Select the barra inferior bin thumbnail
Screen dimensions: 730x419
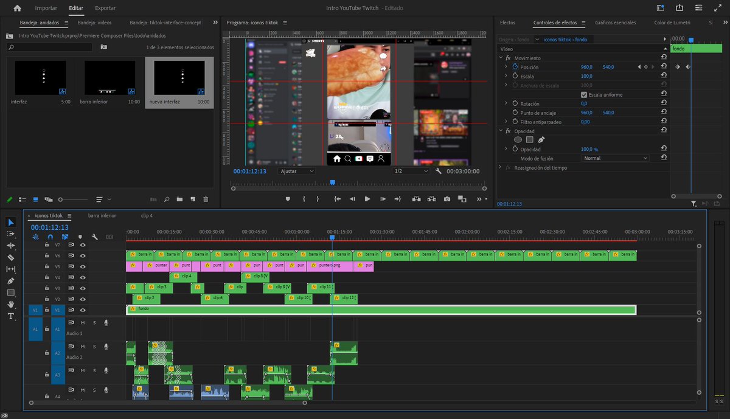(109, 77)
